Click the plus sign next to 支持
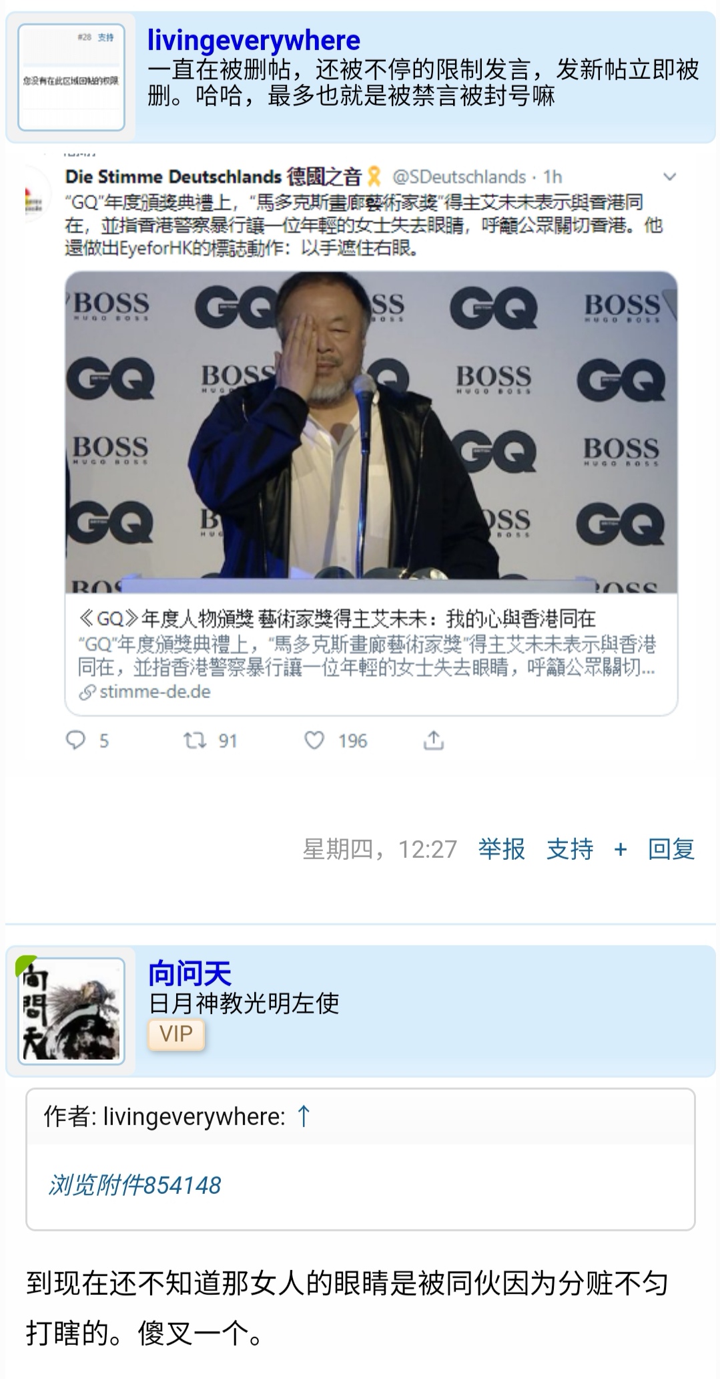720x1379 pixels. tap(621, 849)
